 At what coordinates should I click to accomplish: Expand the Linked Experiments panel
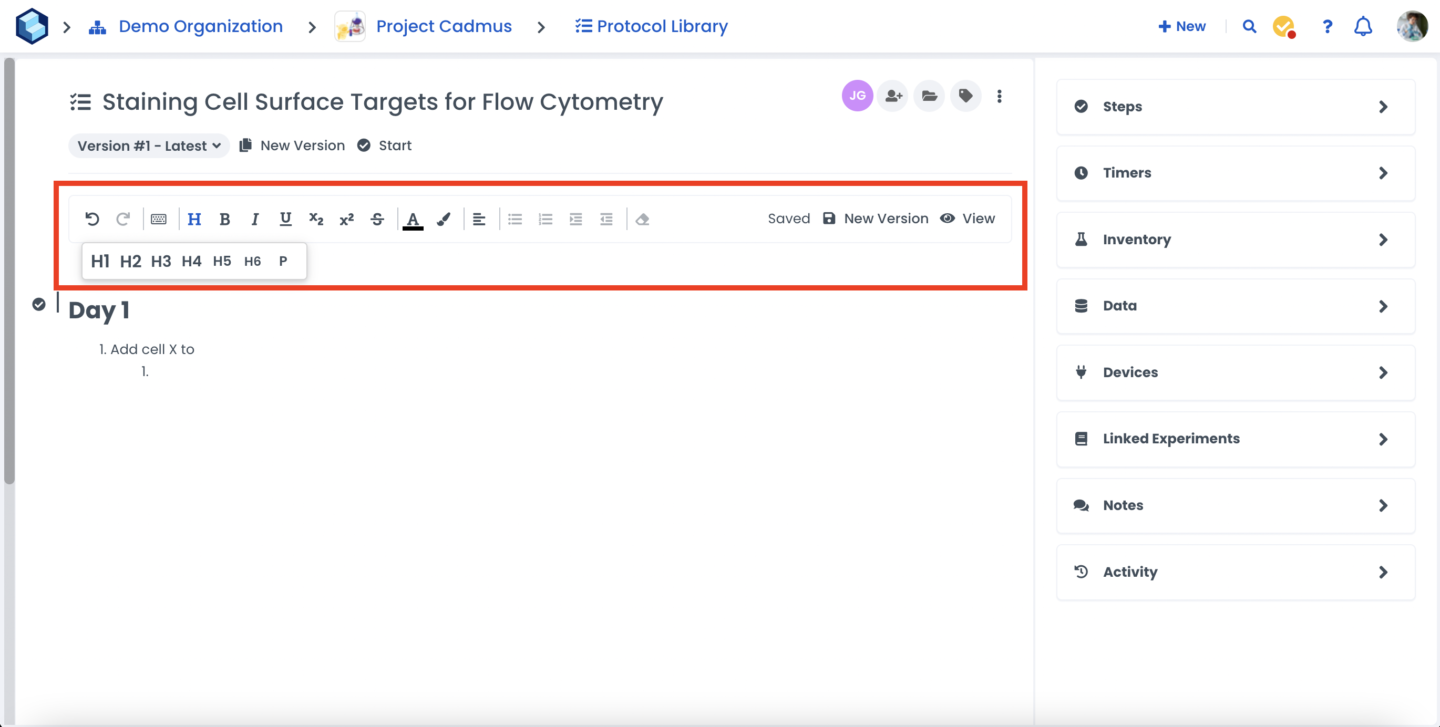point(1235,439)
